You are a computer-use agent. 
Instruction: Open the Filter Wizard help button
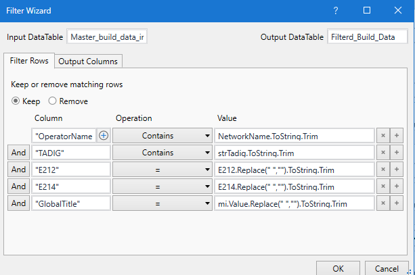336,11
